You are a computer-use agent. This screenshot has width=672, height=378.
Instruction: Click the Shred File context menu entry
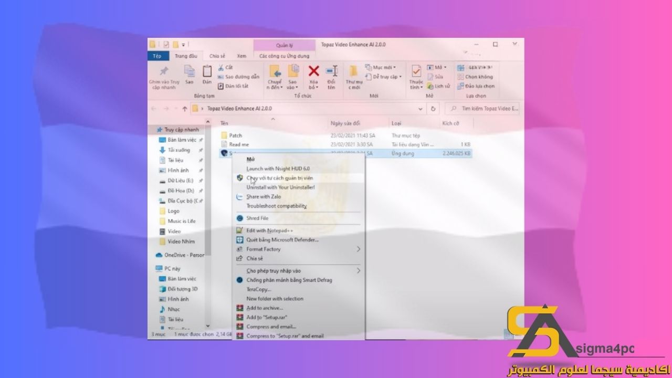click(257, 218)
